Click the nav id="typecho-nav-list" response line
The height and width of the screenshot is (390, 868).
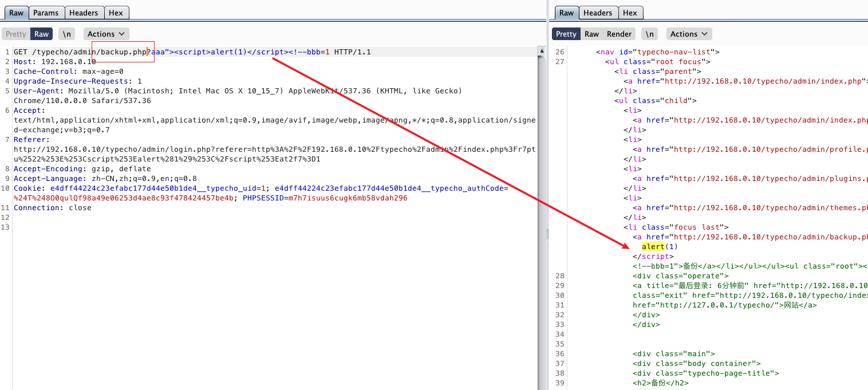657,52
